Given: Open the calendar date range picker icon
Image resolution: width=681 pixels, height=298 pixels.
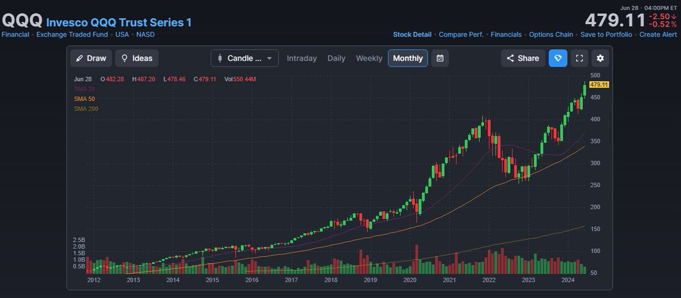Looking at the screenshot, I should pos(440,58).
